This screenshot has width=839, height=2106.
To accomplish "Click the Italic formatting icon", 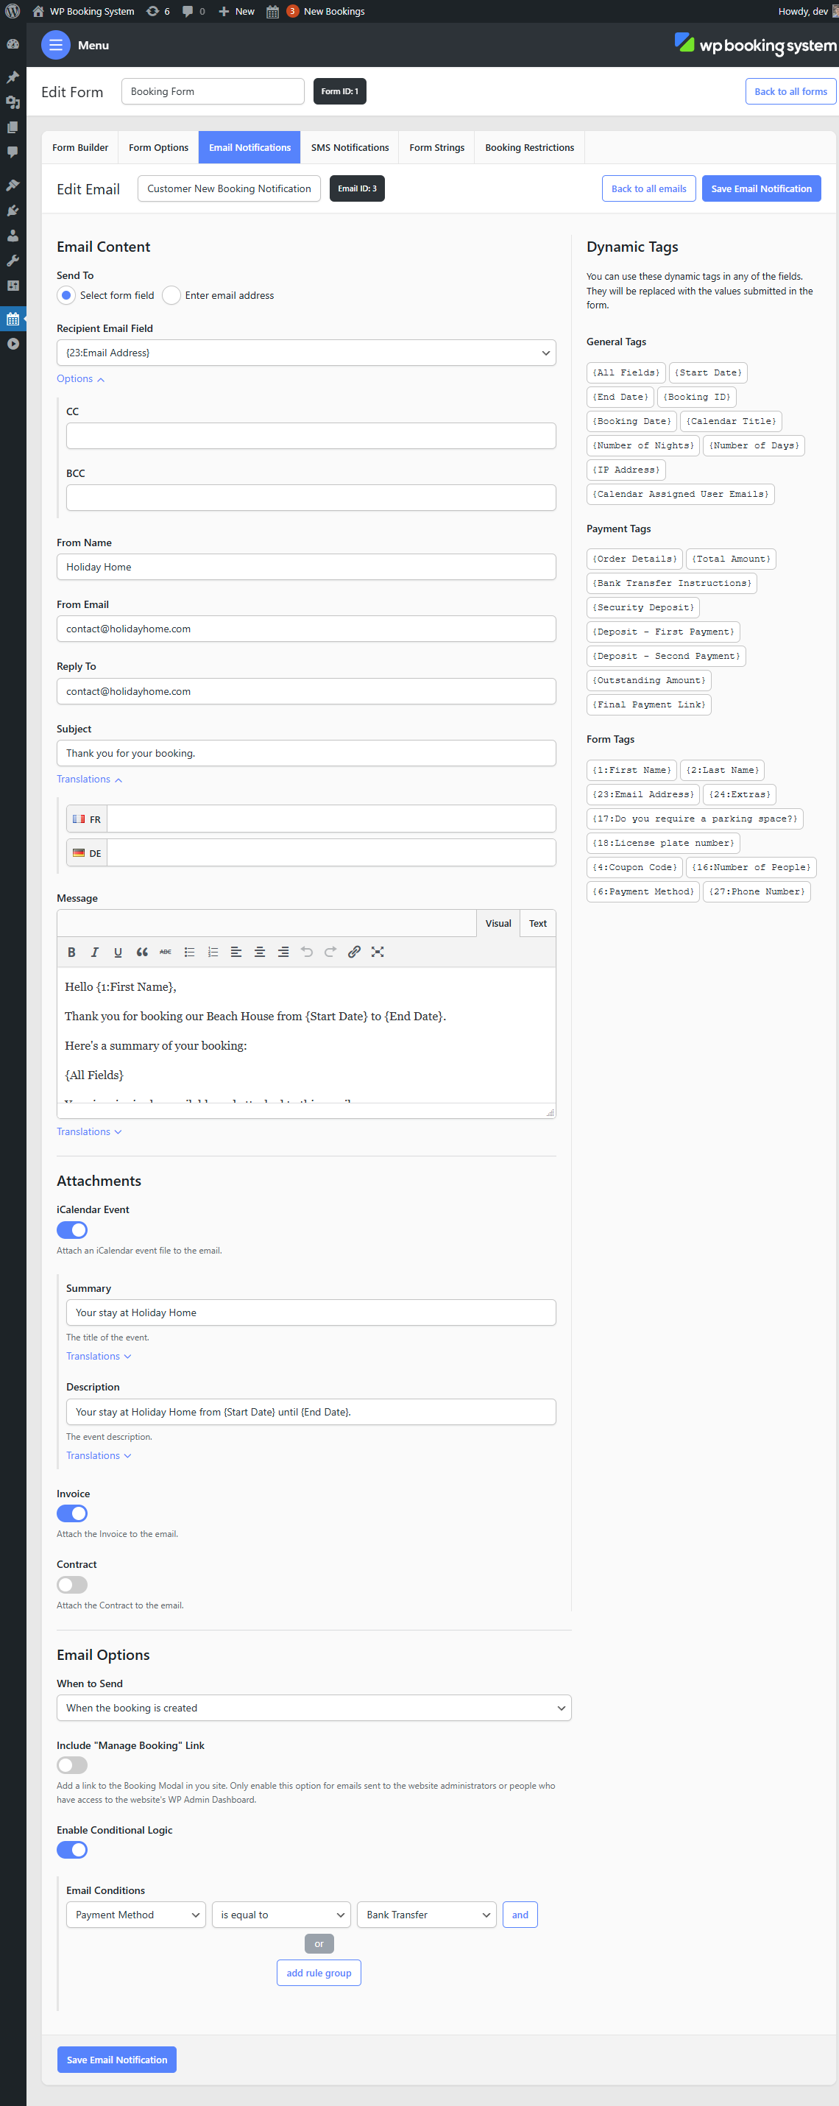I will pos(95,952).
